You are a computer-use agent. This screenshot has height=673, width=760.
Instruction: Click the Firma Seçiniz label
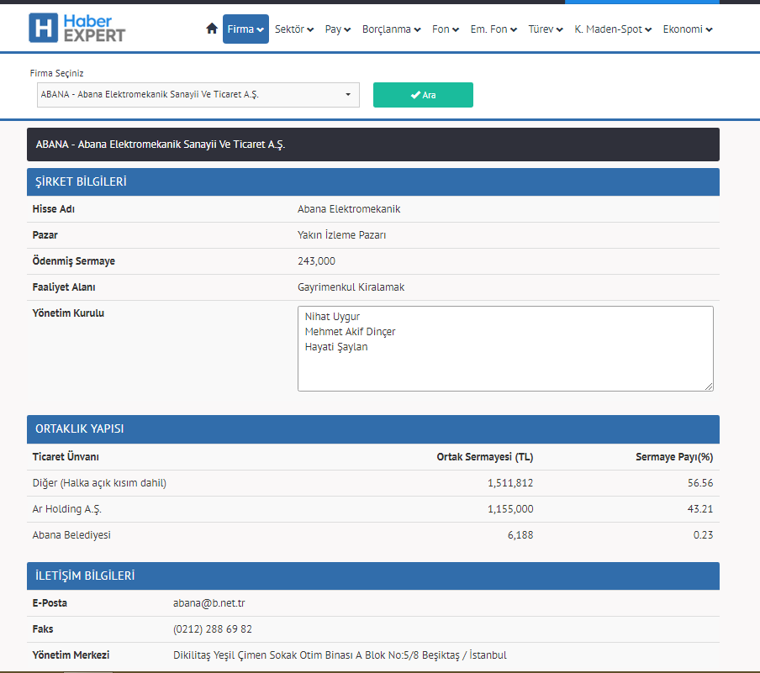(56, 73)
